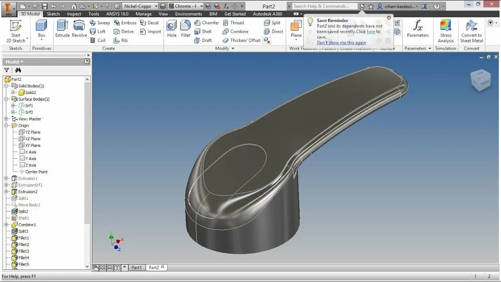This screenshot has height=282, width=501.
Task: Select Split2 feature in browser
Action: [x=20, y=211]
